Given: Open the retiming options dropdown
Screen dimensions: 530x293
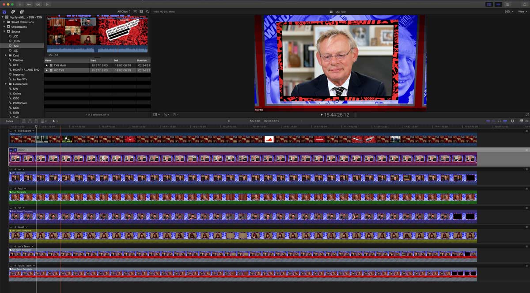Looking at the screenshot, I should click(x=175, y=114).
